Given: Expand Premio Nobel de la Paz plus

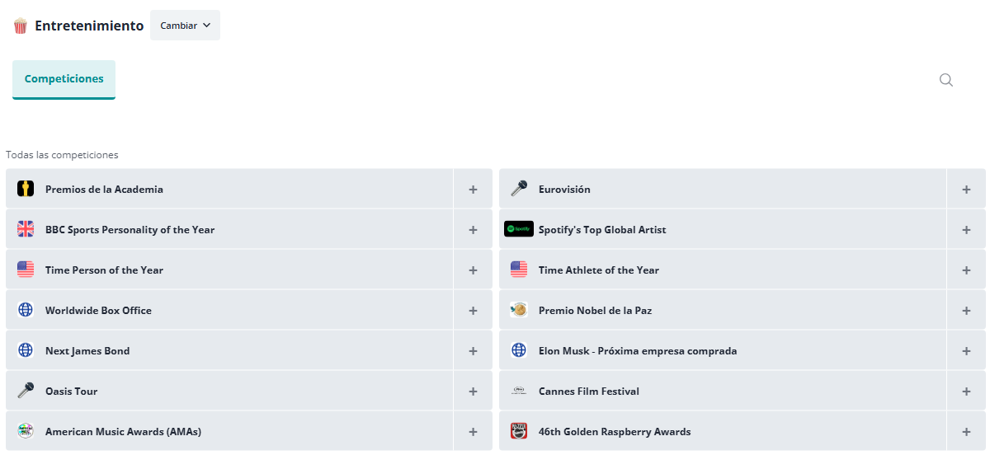Looking at the screenshot, I should tap(966, 310).
